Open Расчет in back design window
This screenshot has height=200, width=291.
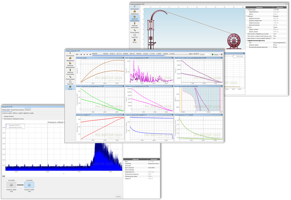135,41
